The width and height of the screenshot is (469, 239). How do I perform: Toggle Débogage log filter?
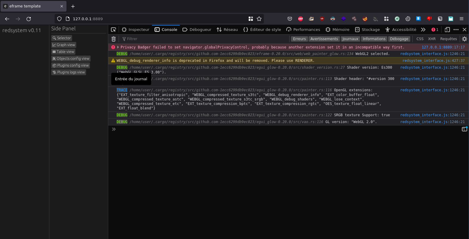click(399, 39)
